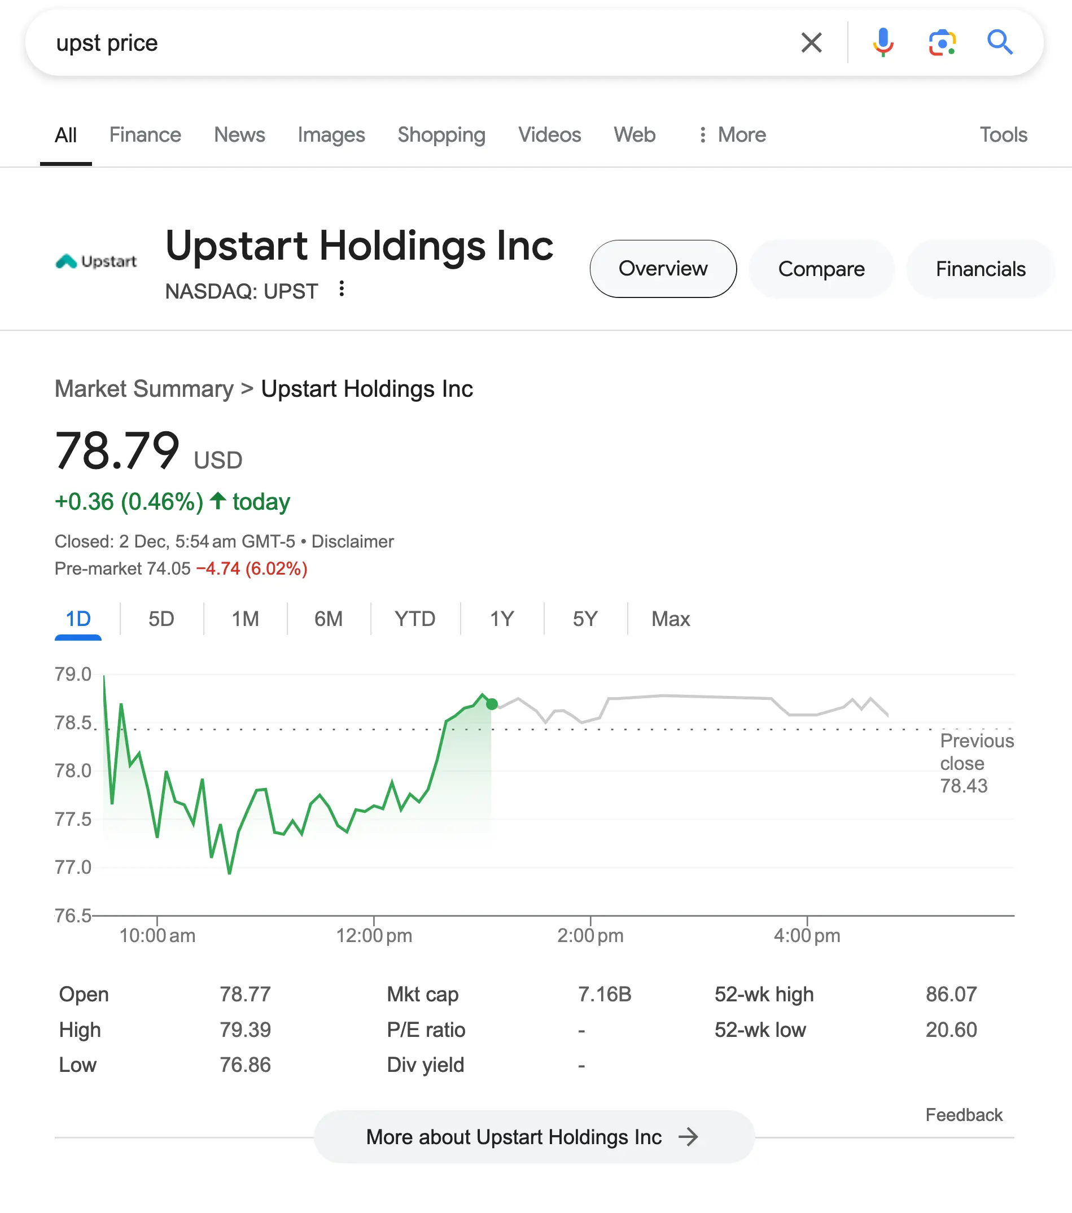Screen dimensions: 1072x1213
Task: Open the Finance search tab
Action: pyautogui.click(x=145, y=135)
